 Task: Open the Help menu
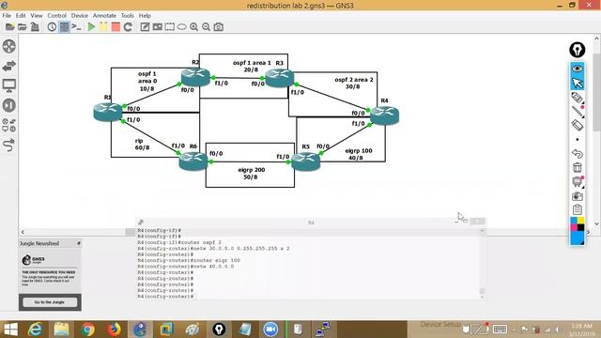145,15
